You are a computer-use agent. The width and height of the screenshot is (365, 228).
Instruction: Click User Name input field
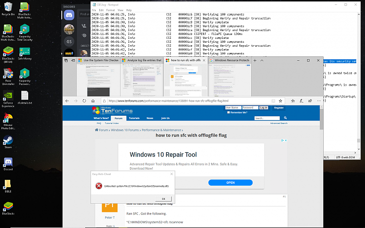pyautogui.click(x=233, y=108)
